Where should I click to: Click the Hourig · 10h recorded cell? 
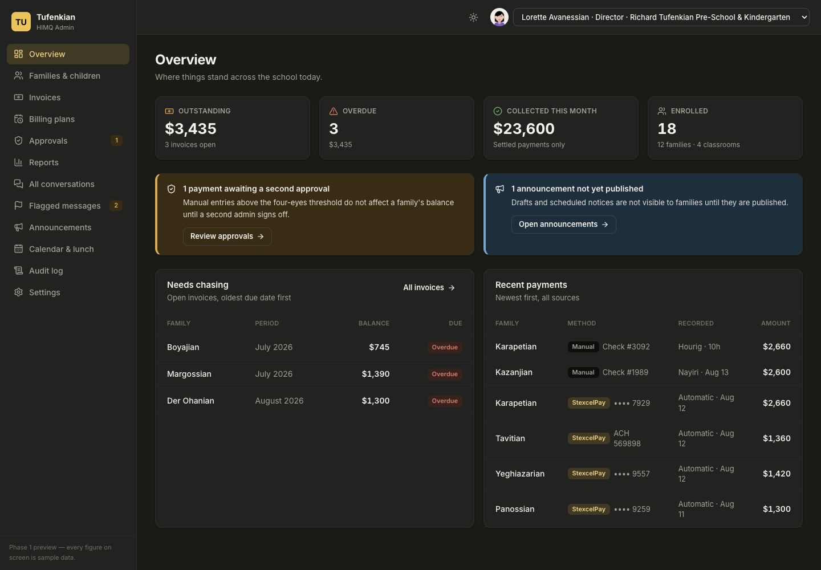pyautogui.click(x=699, y=347)
